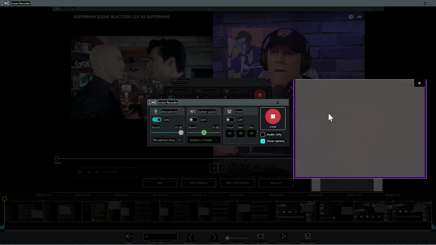
Task: Click the Share arrow icon on video
Action: click(x=359, y=17)
